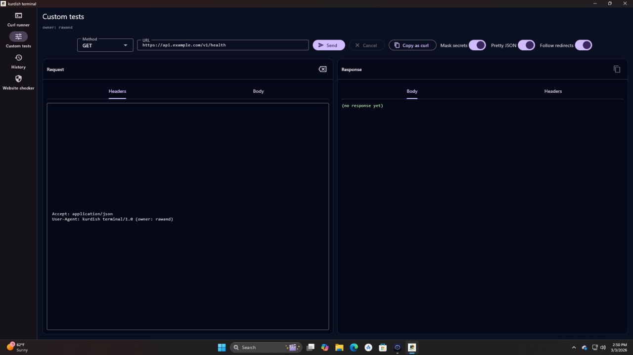The height and width of the screenshot is (355, 633).
Task: Open Microsoft Store from the taskbar
Action: coord(383,347)
